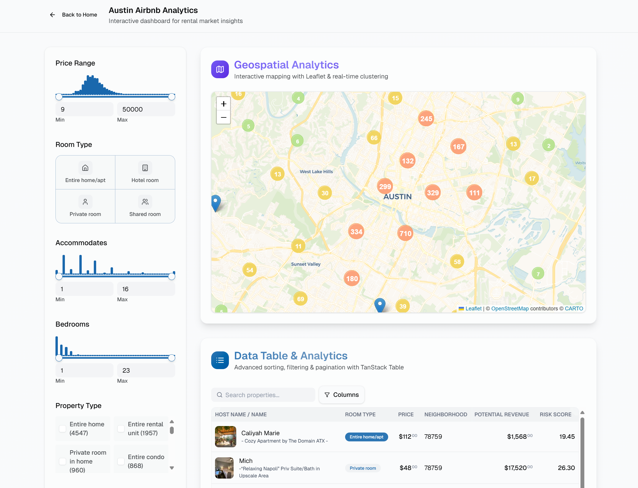The width and height of the screenshot is (638, 488).
Task: Sort by RISK SCORE column header
Action: point(555,414)
